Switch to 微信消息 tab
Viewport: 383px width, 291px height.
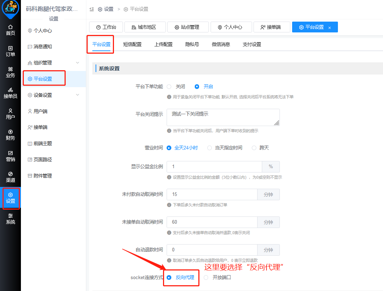[221, 44]
